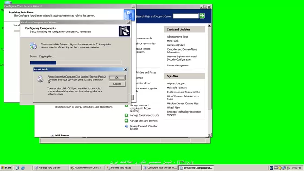Screen dimensions: 304x171
Task: Open the Administrative Tools link
Action: click(178, 37)
